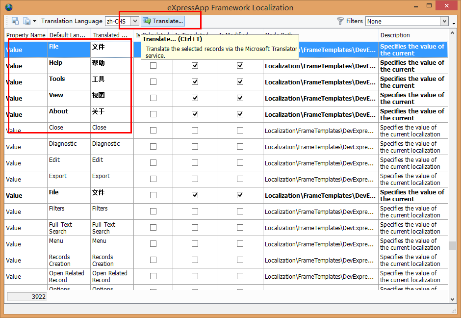Viewport: 461px width, 318px height.
Task: Uncheck Is Translated in the Help row
Action: click(195, 66)
